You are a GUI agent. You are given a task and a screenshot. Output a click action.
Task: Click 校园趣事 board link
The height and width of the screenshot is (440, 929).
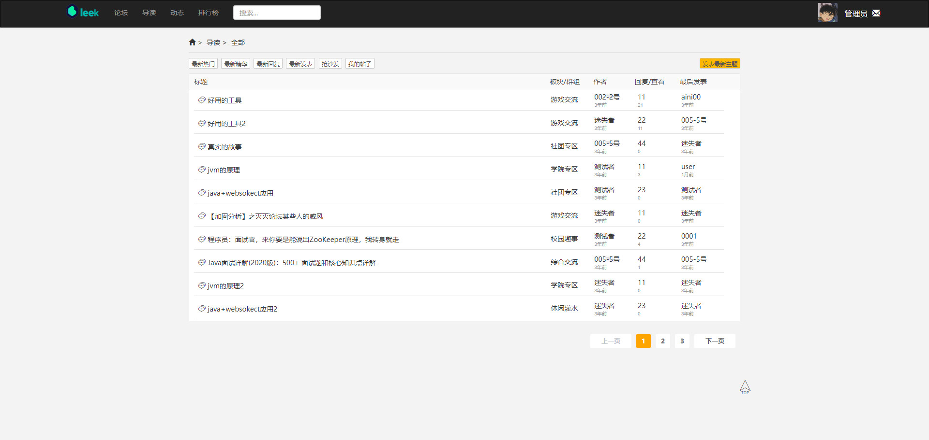564,239
